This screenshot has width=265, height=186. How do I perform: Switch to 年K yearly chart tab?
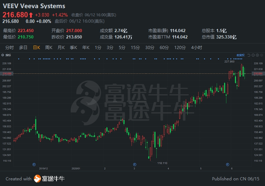(x=86, y=47)
